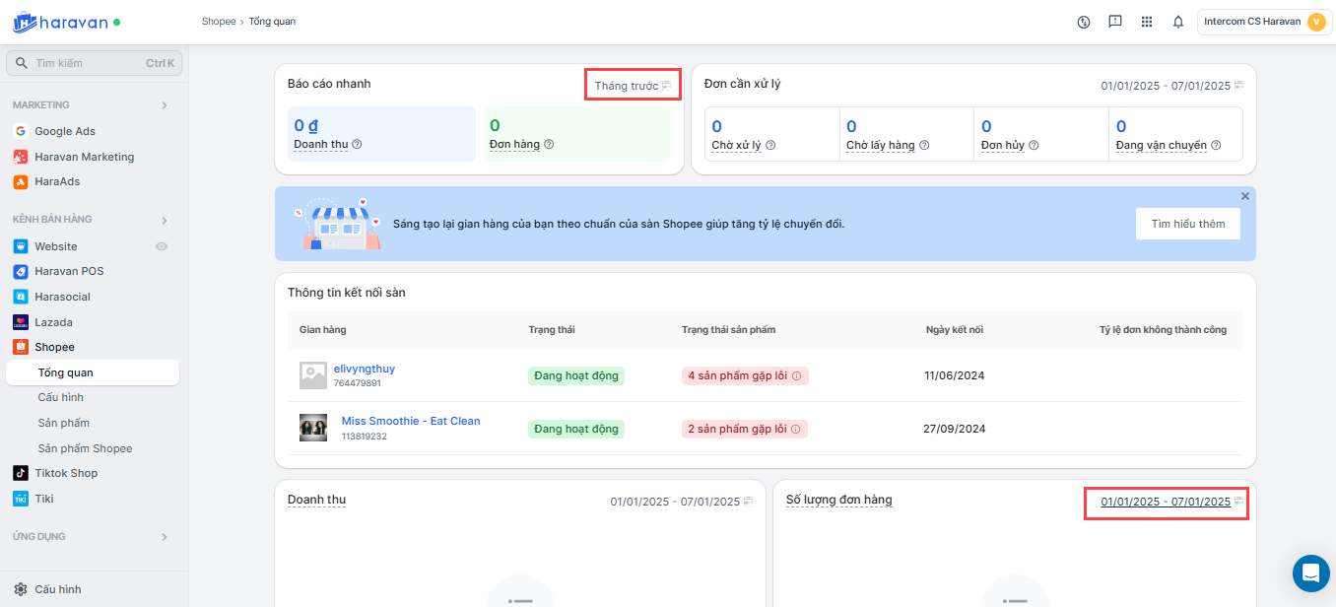Viewport: 1336px width, 607px height.
Task: Open the clock history icon in header
Action: [x=1084, y=22]
